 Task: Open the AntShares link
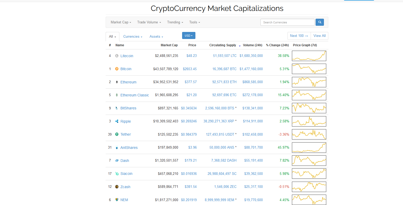tap(129, 148)
